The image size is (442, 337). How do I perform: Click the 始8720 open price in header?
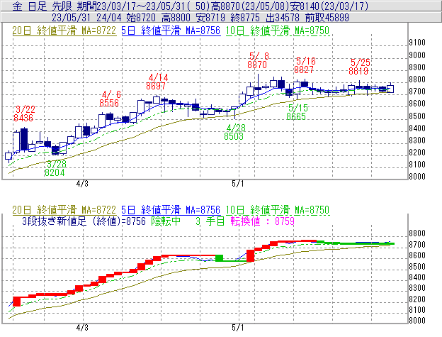pyautogui.click(x=141, y=18)
